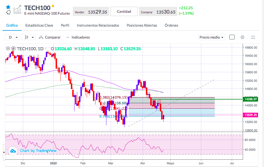Click the 2022 label on time axis

tap(53, 163)
